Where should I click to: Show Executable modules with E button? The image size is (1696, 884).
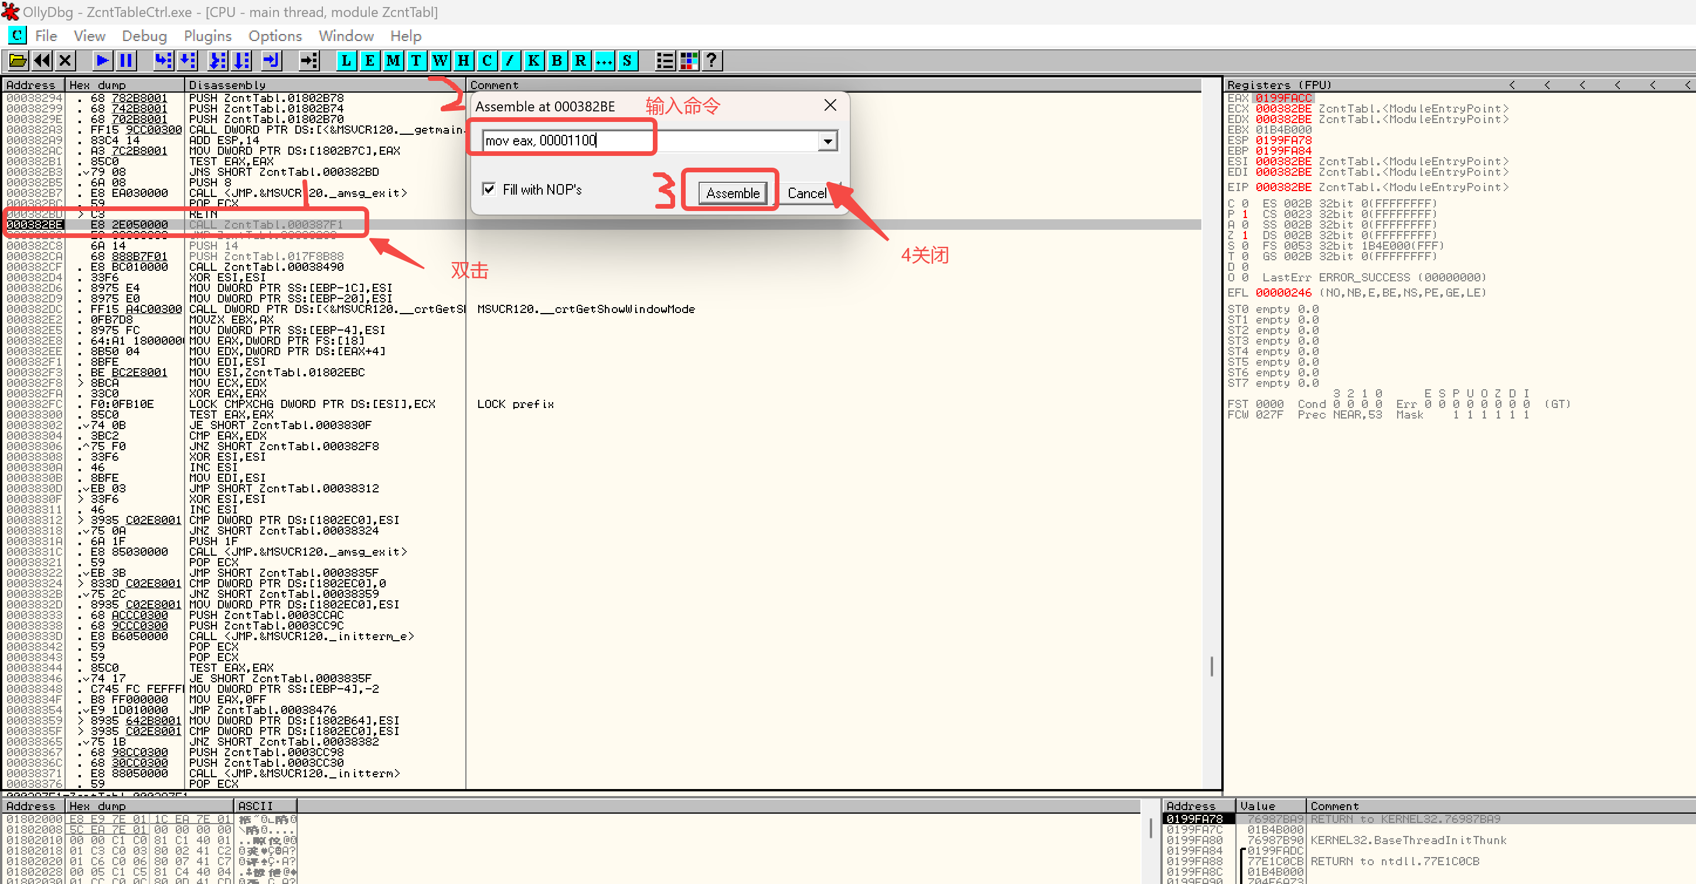pos(370,60)
